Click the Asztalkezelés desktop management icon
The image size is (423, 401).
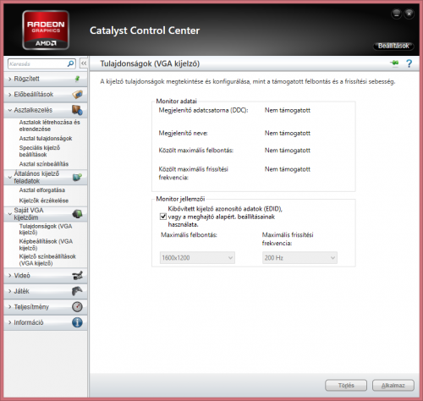tap(77, 110)
